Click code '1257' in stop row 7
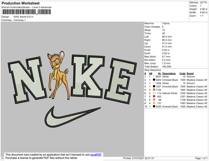Screen dimensions: 209x161 (183, 96)
